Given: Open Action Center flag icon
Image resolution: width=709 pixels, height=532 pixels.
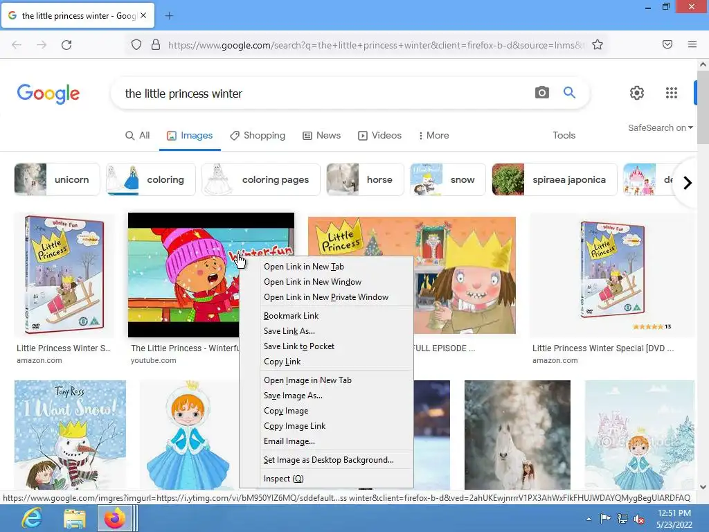Looking at the screenshot, I should 605,518.
